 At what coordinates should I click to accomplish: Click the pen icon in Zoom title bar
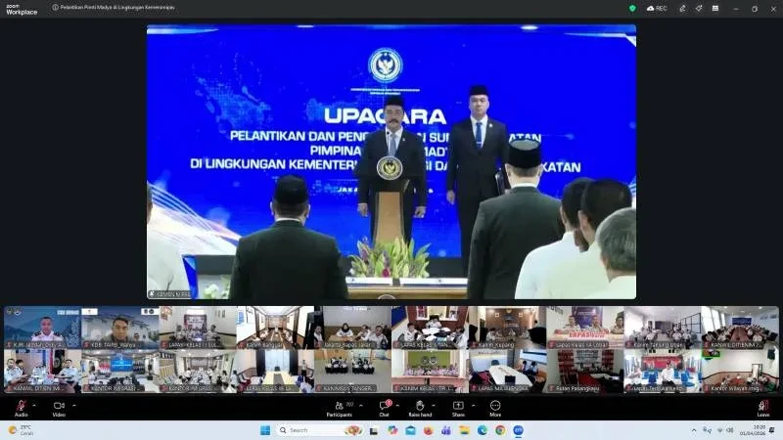click(x=682, y=9)
